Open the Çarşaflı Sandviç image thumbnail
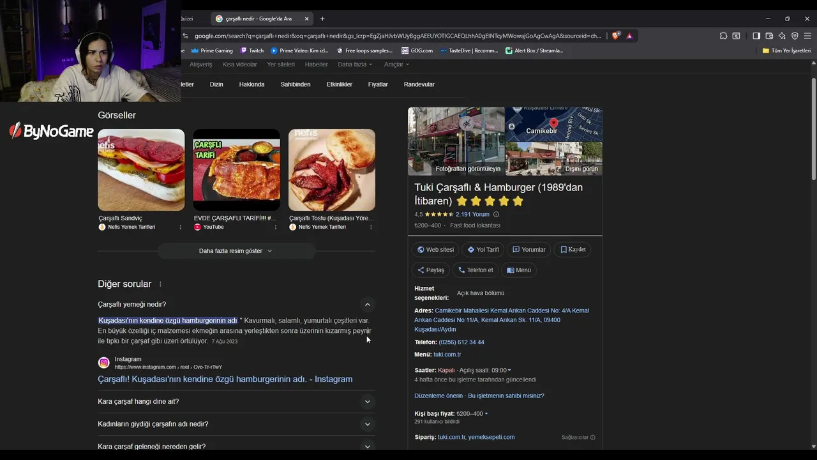The height and width of the screenshot is (460, 817). click(x=141, y=170)
